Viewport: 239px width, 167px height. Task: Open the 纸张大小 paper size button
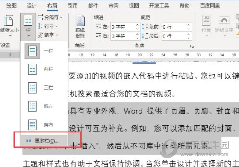click(9, 26)
